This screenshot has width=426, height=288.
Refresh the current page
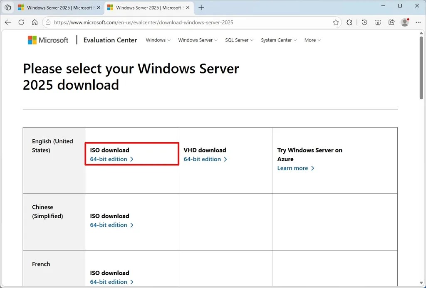[21, 22]
